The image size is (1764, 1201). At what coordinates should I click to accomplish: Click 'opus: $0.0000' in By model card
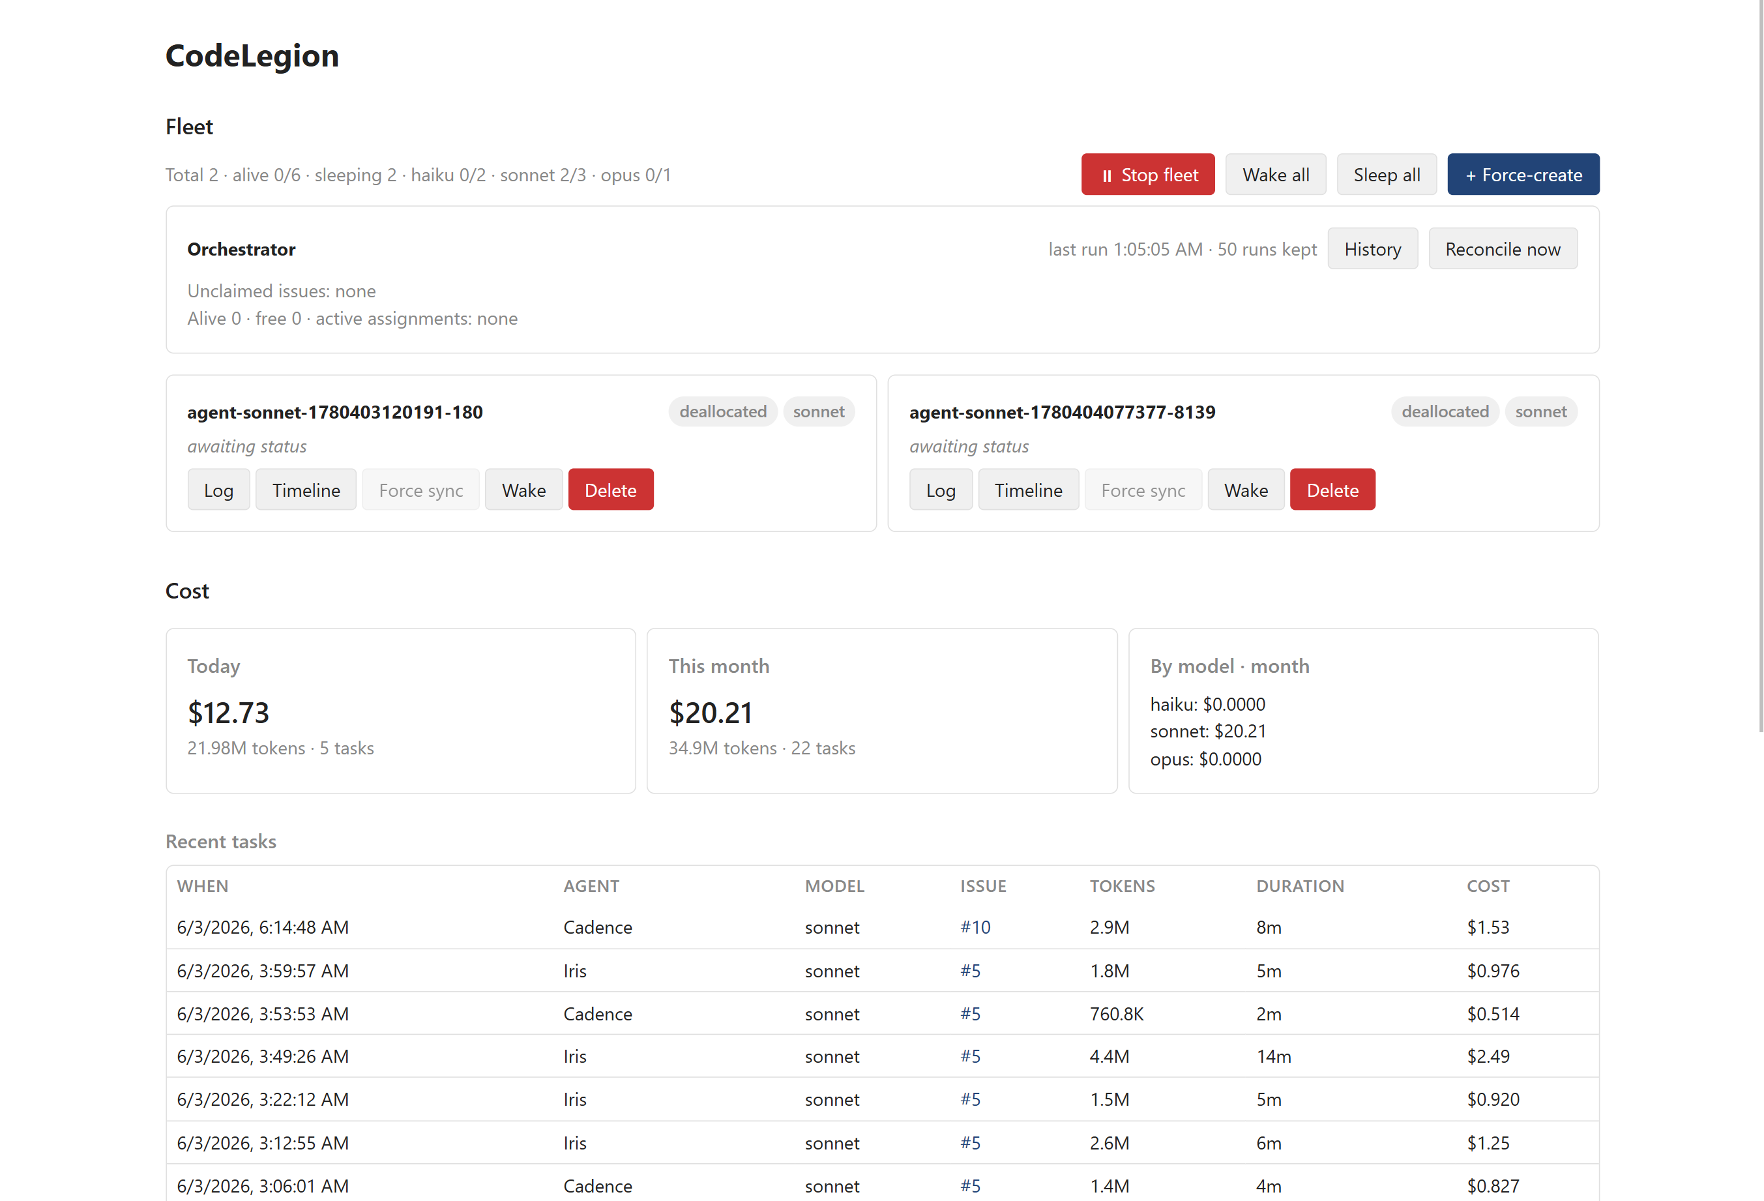tap(1205, 759)
